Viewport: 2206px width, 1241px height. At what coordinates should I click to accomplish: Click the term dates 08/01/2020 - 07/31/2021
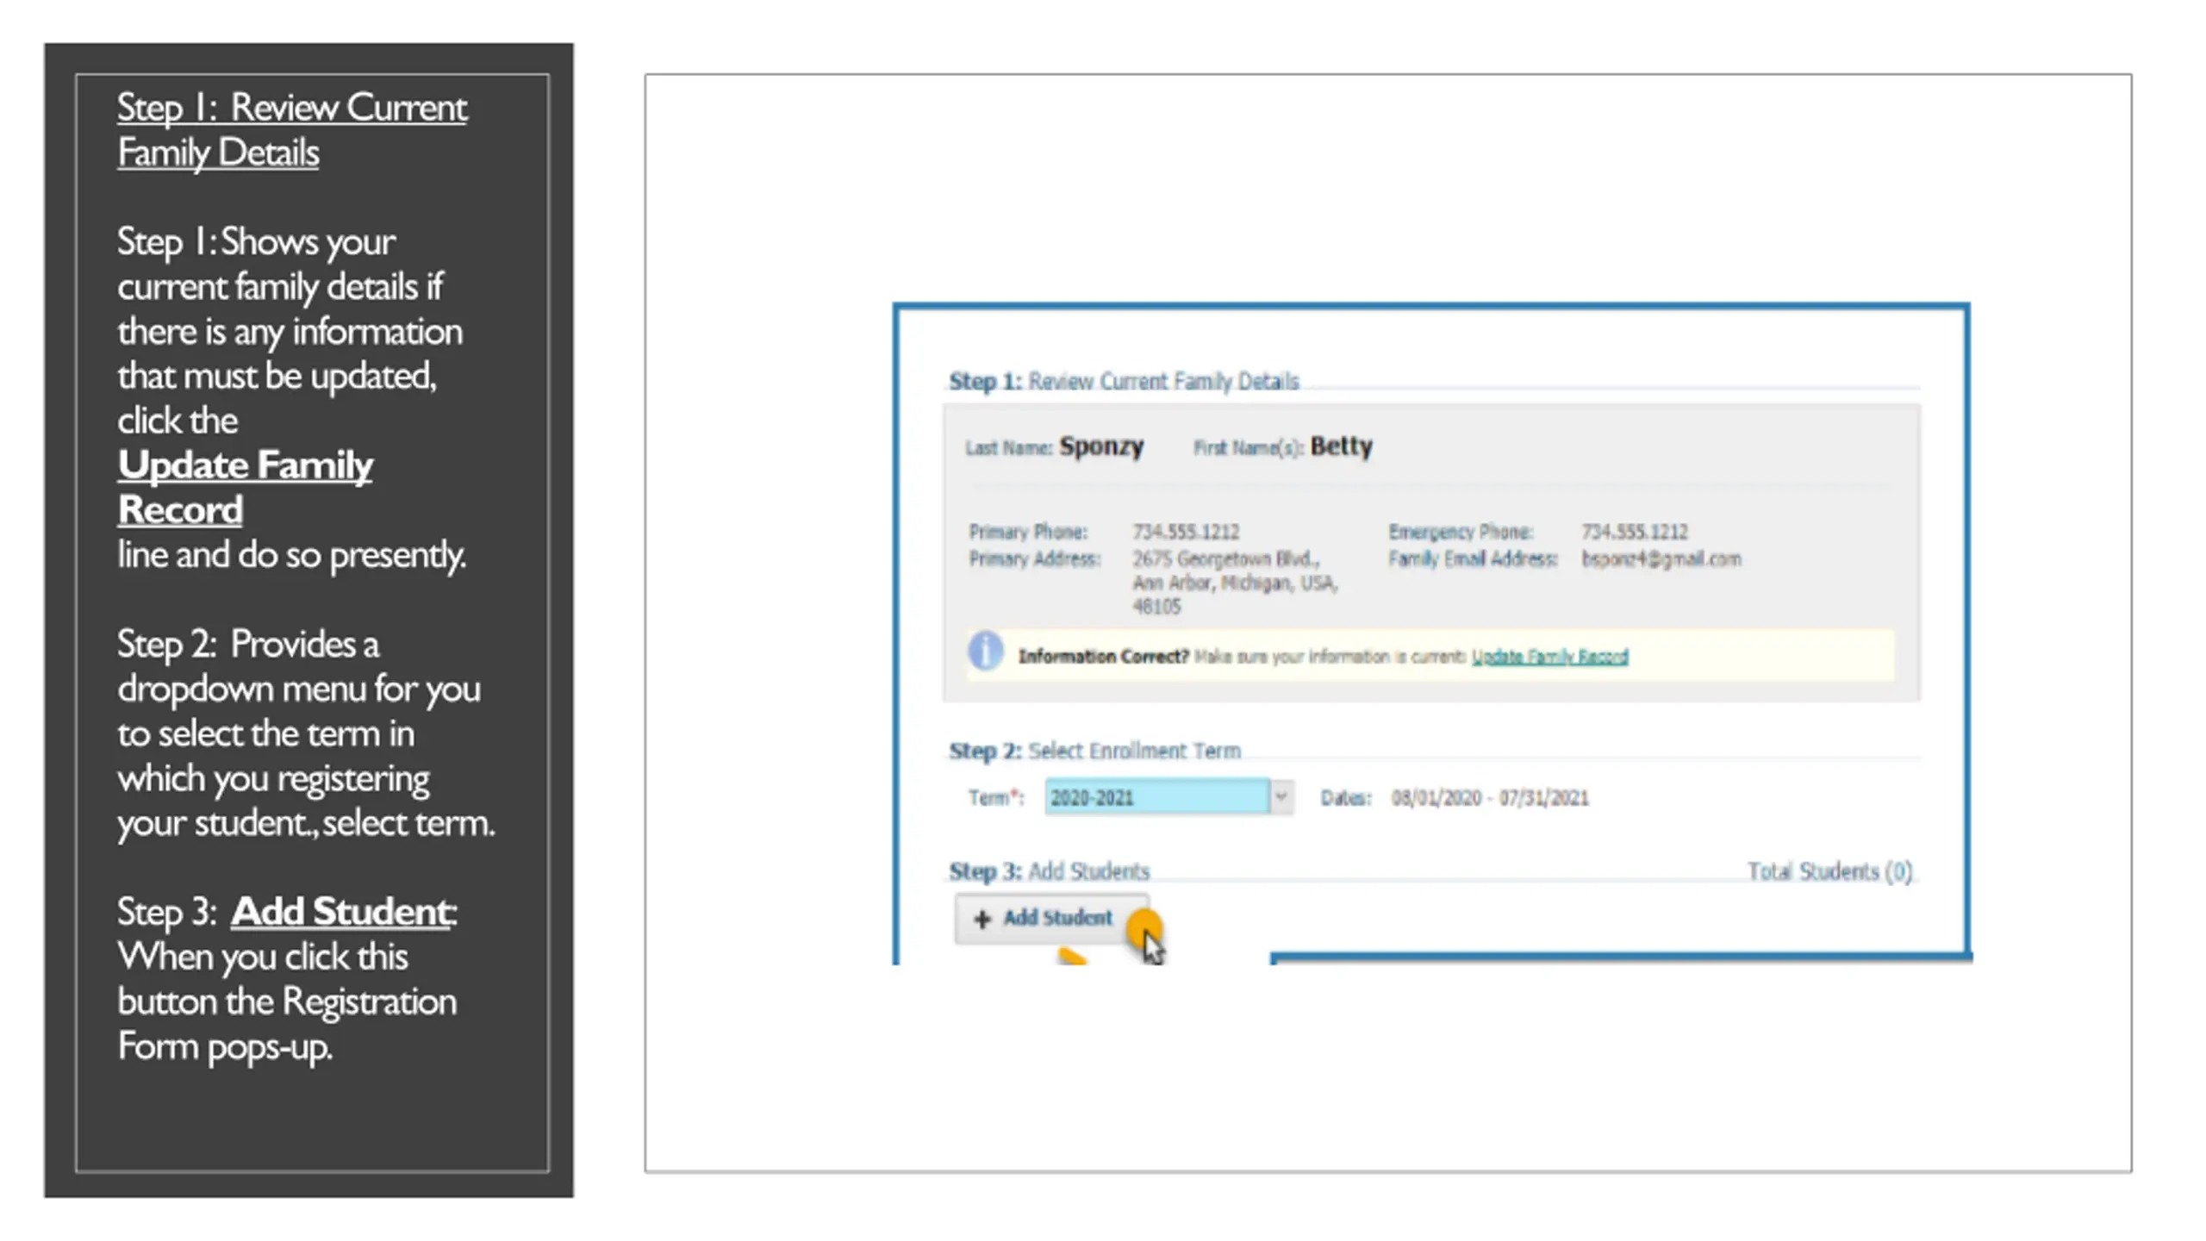click(1490, 798)
